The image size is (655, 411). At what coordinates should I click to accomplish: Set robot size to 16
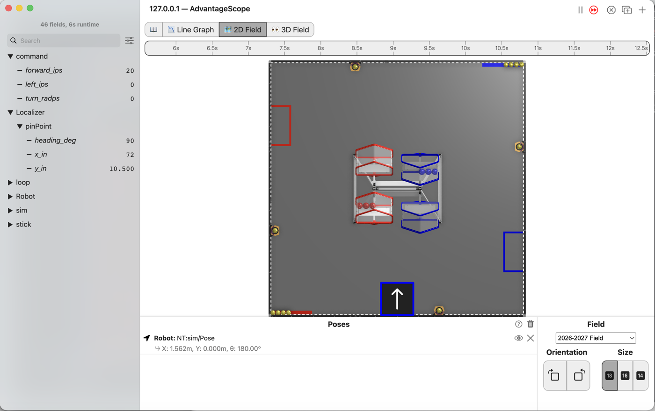point(625,376)
